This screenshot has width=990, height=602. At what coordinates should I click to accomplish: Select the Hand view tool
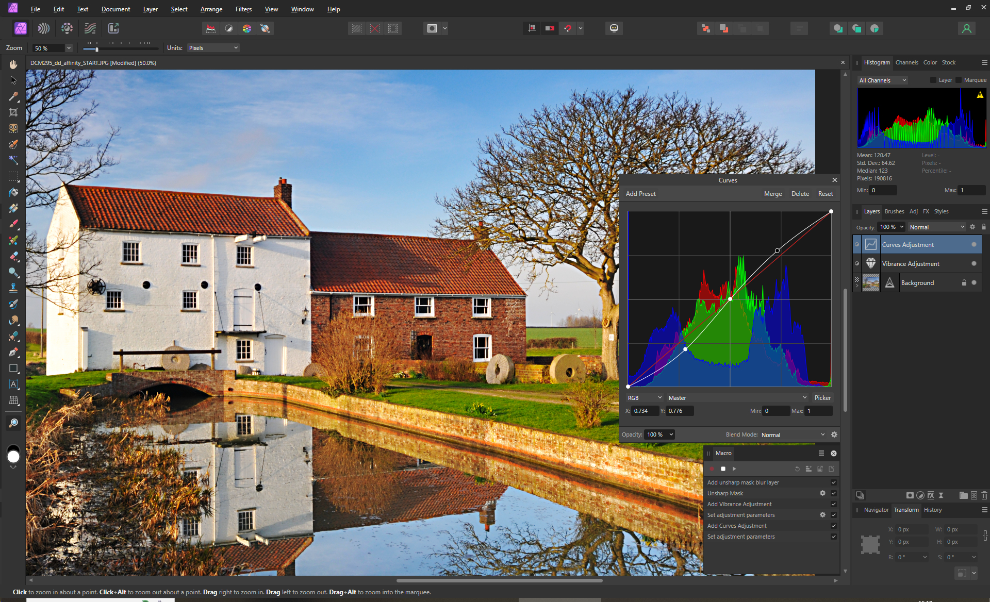13,64
